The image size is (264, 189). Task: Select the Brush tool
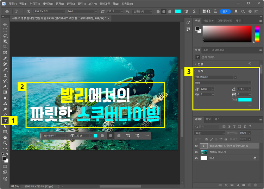pyautogui.click(x=5, y=70)
